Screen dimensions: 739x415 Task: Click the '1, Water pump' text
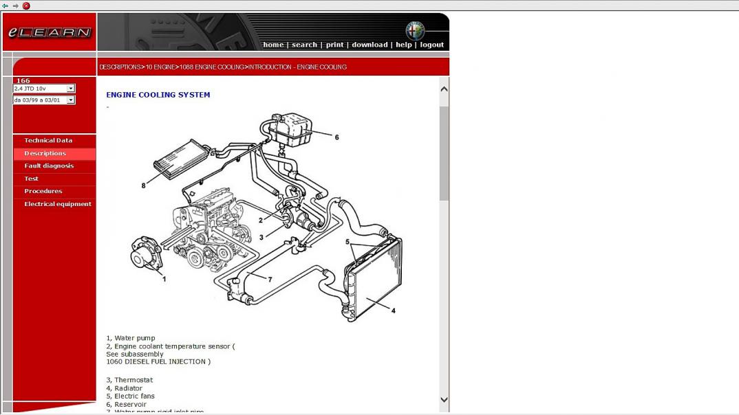click(131, 338)
